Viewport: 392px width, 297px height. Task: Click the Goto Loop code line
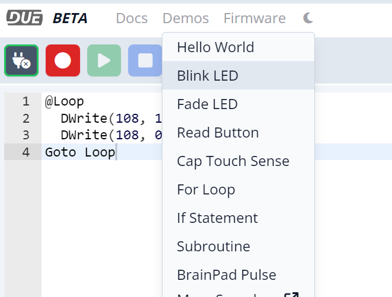pos(80,152)
